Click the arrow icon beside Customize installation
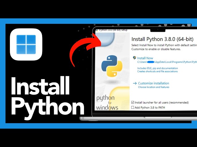The image size is (197, 147). pos(135,83)
